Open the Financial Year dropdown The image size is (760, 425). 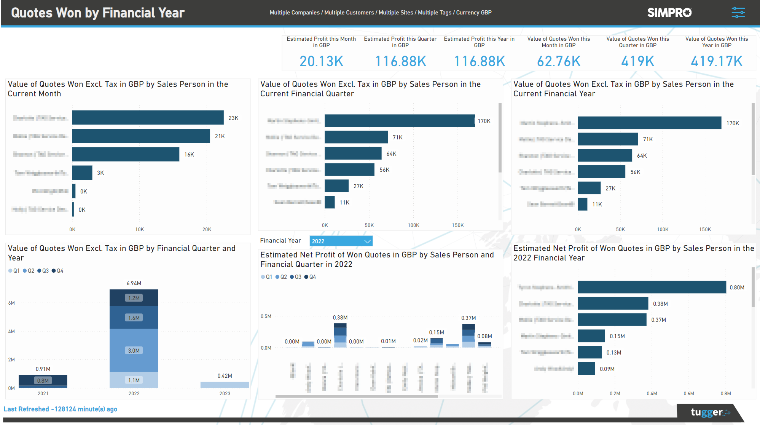(x=341, y=241)
